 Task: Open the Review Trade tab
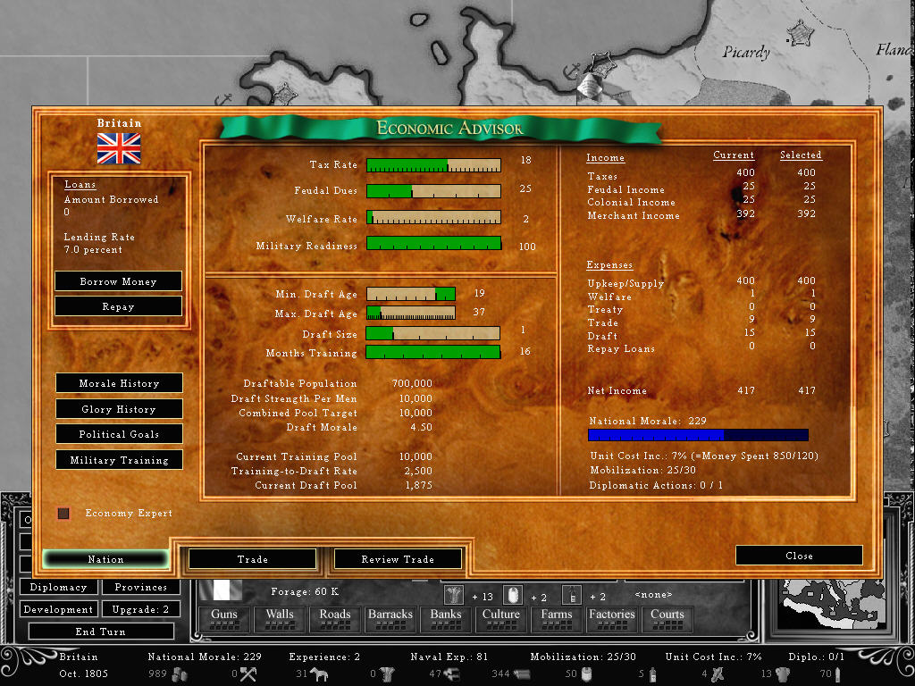coord(398,559)
